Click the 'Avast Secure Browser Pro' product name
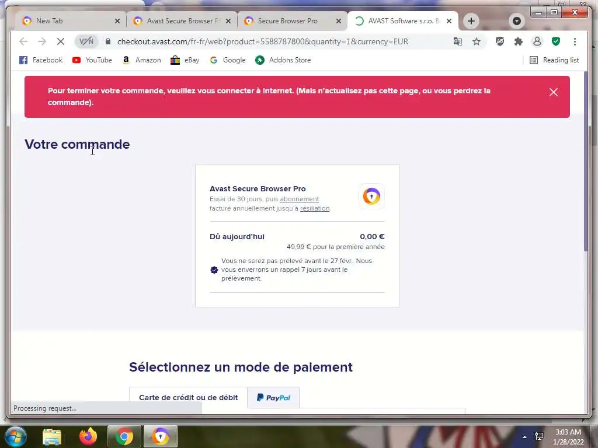The image size is (598, 448). (258, 188)
